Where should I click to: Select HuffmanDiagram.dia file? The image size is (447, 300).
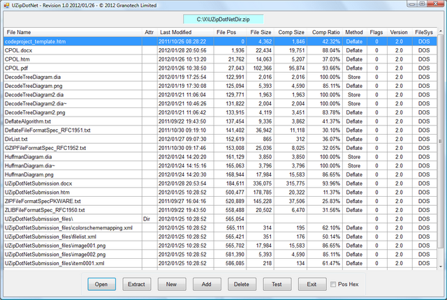coord(220,157)
